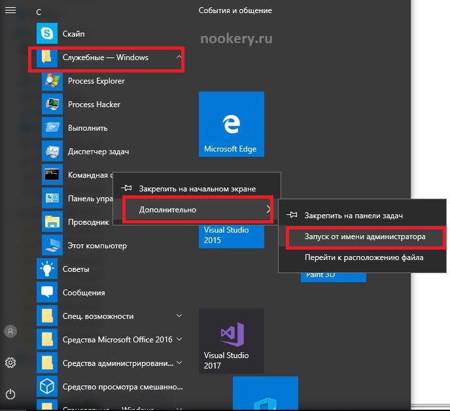Click the Спец. возможности folder icon
The image size is (450, 411).
coord(47,316)
